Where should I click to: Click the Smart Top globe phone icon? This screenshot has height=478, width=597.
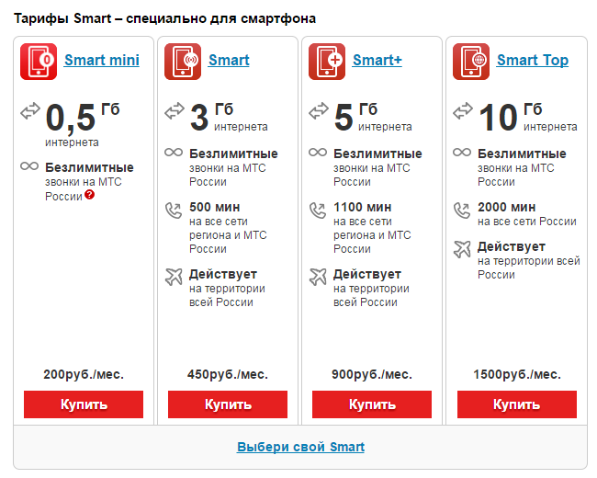tap(470, 61)
